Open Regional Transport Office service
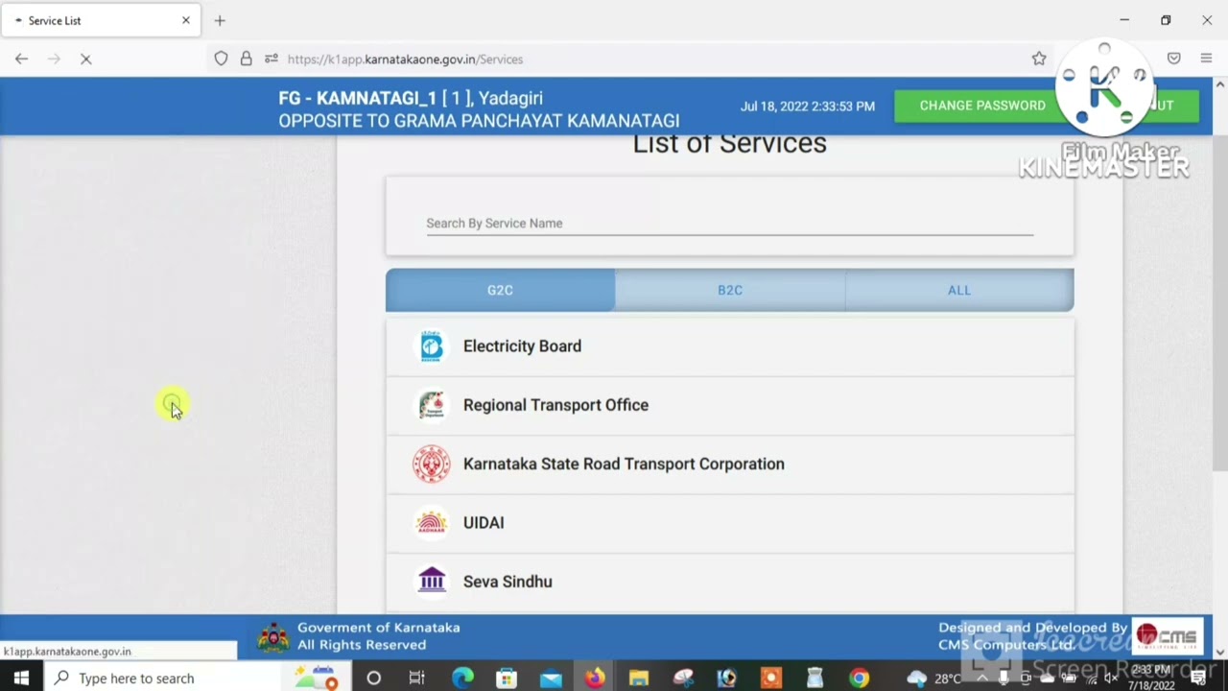 tap(729, 405)
